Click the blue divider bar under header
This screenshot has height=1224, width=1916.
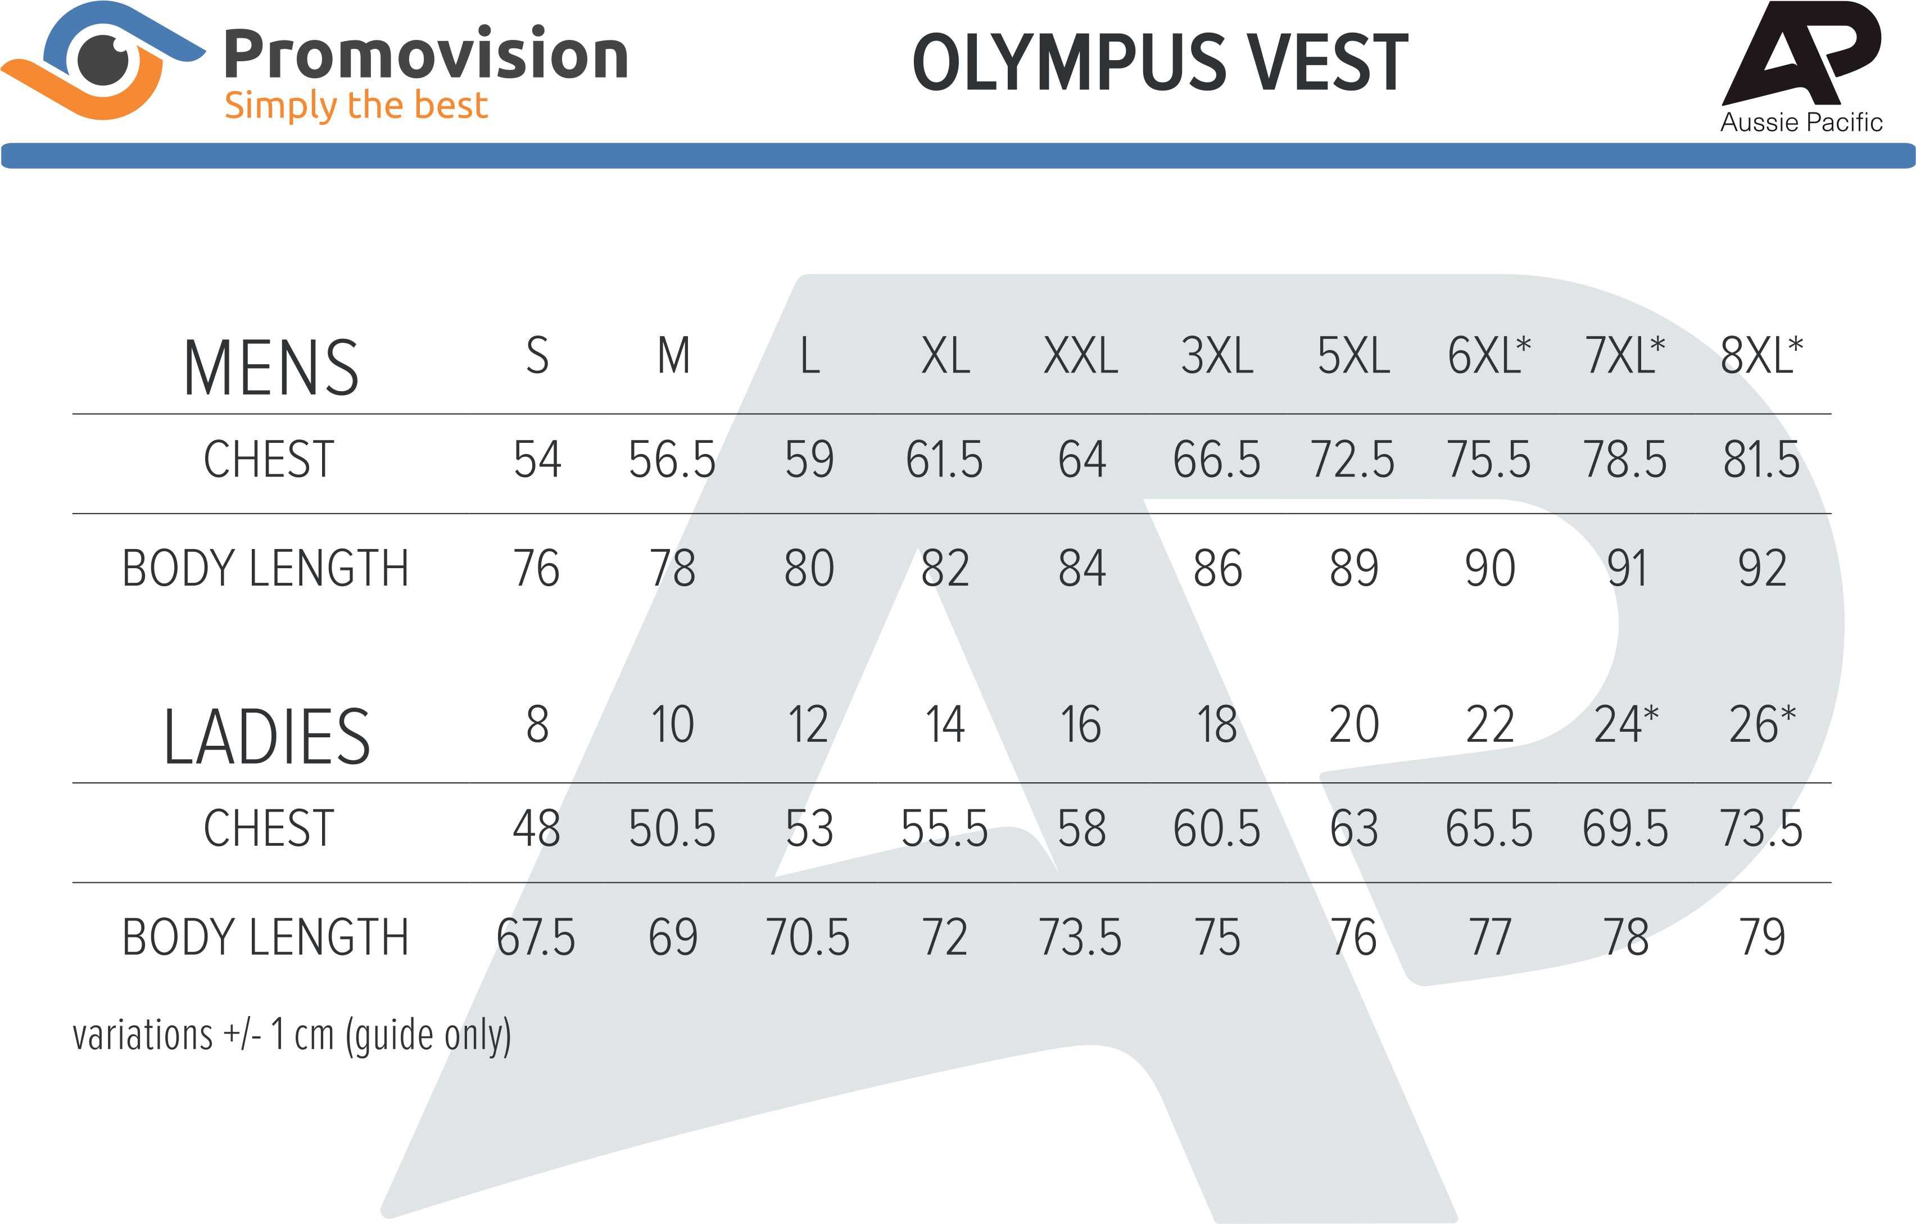pyautogui.click(x=958, y=156)
